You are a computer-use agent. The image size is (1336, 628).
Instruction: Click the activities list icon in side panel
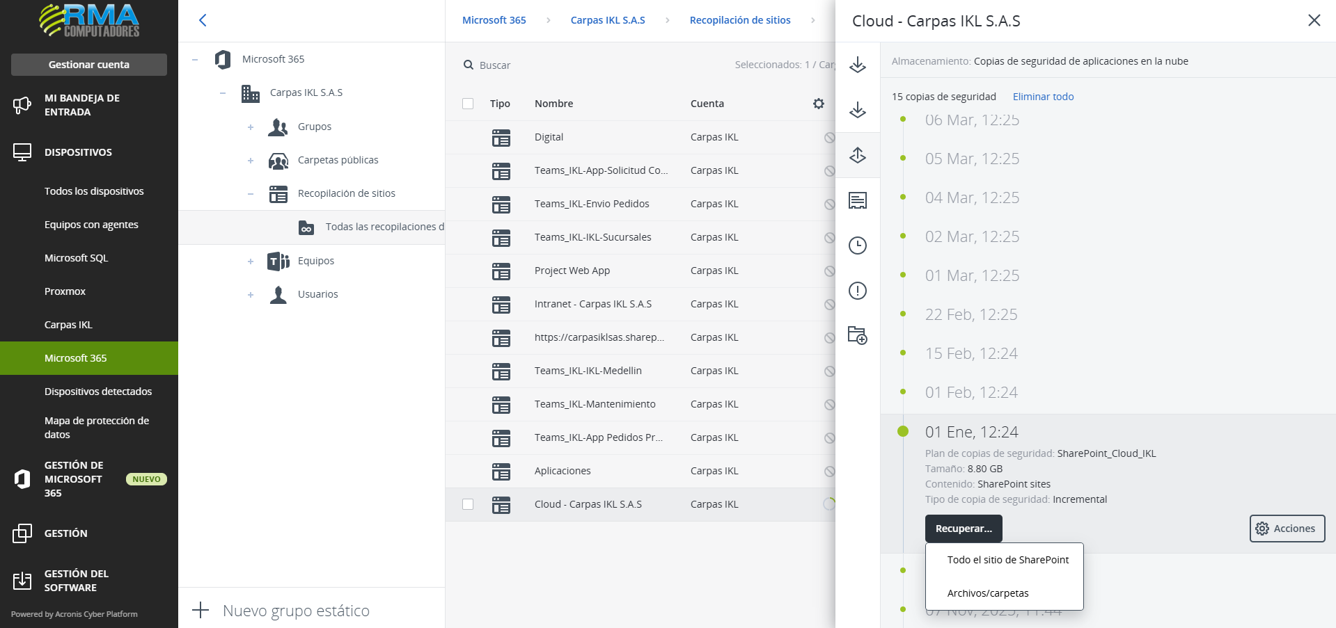[857, 201]
